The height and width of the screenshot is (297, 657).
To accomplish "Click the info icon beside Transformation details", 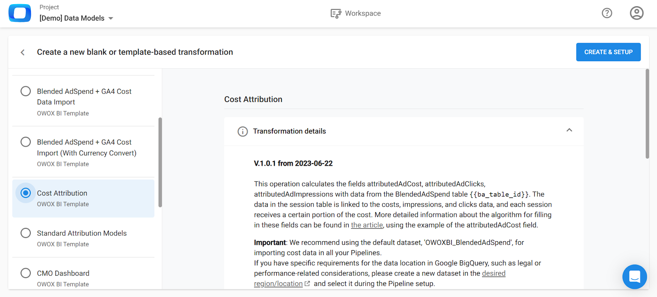I will 242,131.
